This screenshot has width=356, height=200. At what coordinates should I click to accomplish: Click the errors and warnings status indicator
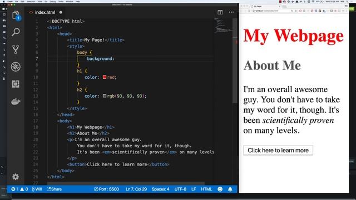(19, 189)
